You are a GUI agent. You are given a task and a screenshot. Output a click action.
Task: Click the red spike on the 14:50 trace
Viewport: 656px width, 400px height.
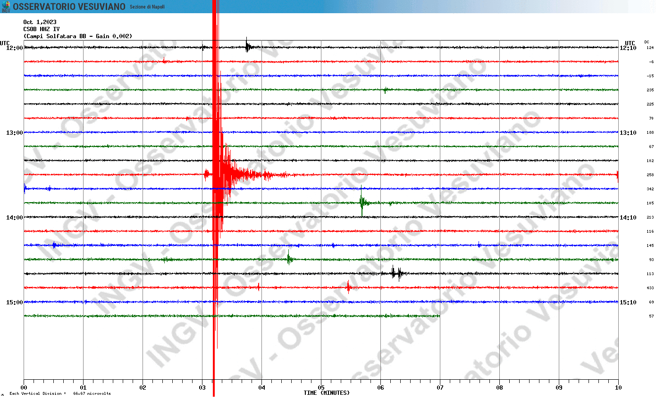coord(348,286)
